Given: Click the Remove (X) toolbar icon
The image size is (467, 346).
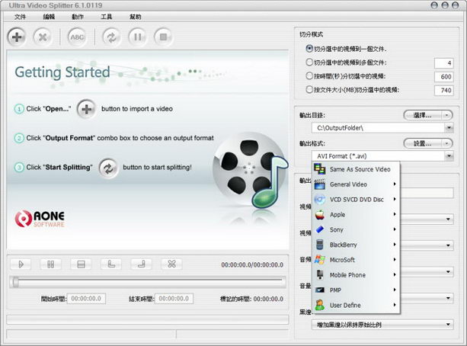Looking at the screenshot, I should click(x=43, y=36).
